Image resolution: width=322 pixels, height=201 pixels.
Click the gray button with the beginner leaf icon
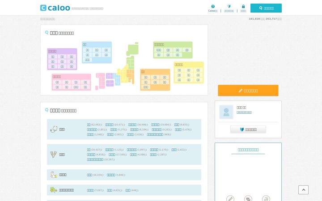[x=248, y=130]
